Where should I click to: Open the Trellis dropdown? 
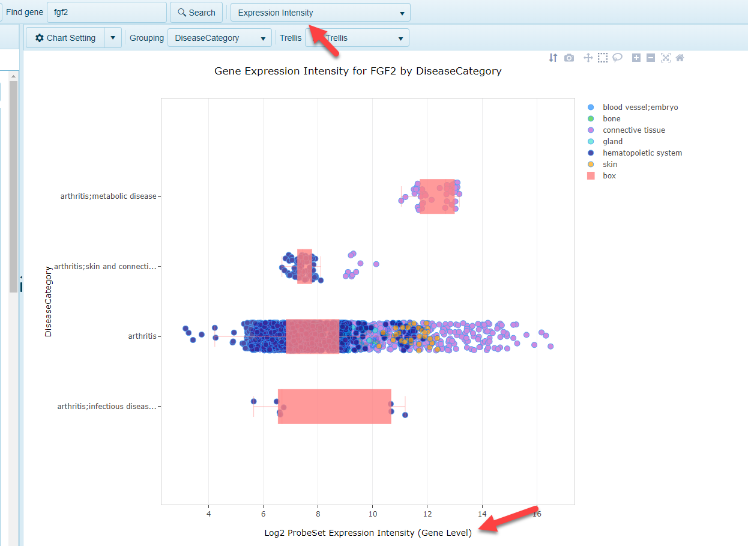click(357, 37)
